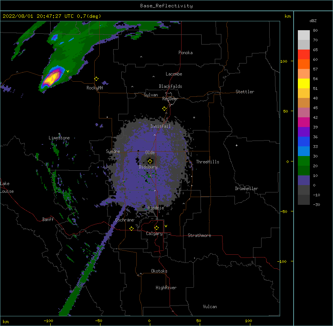Click the Strathmore label
Screen dimensions: 333x326
click(x=199, y=235)
